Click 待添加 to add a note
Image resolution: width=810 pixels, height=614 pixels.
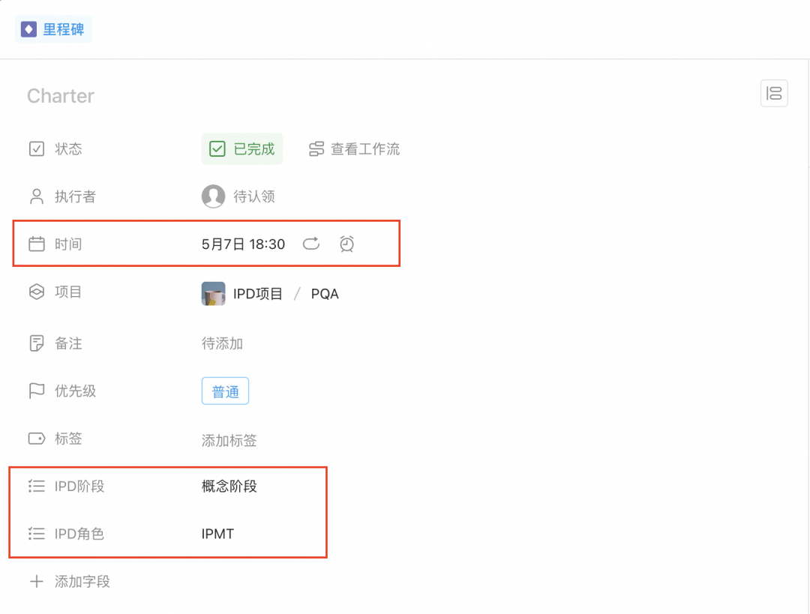pyautogui.click(x=222, y=343)
